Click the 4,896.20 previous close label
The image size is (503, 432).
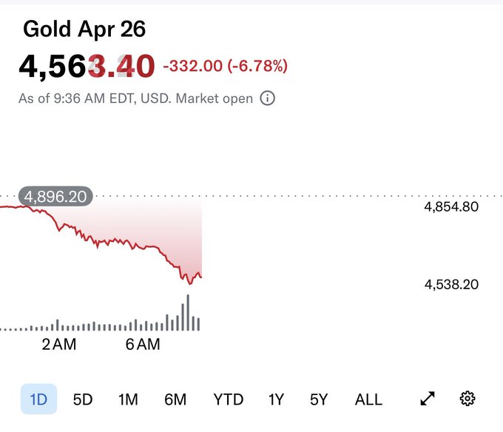pos(56,197)
